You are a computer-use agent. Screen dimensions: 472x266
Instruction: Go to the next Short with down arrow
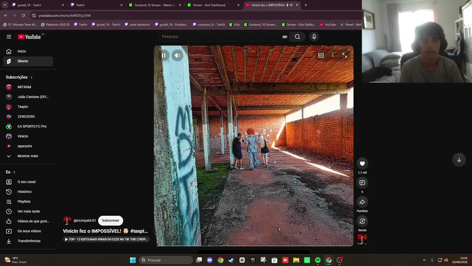point(459,160)
